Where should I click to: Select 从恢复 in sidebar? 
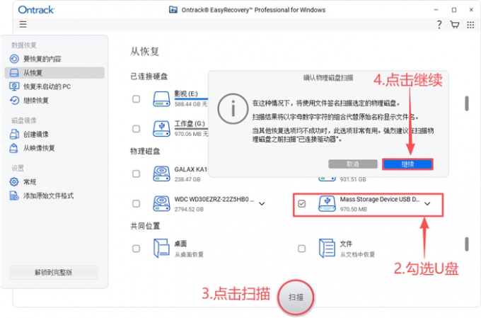click(54, 73)
